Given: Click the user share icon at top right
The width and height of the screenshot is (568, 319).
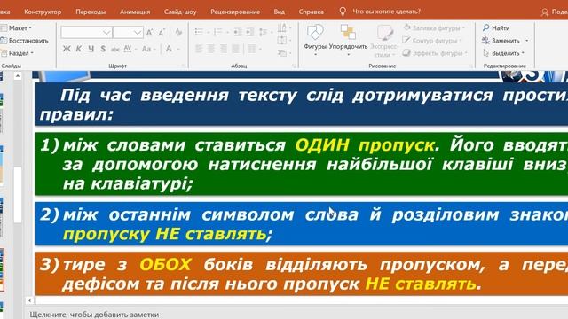Looking at the screenshot, I should (x=544, y=12).
